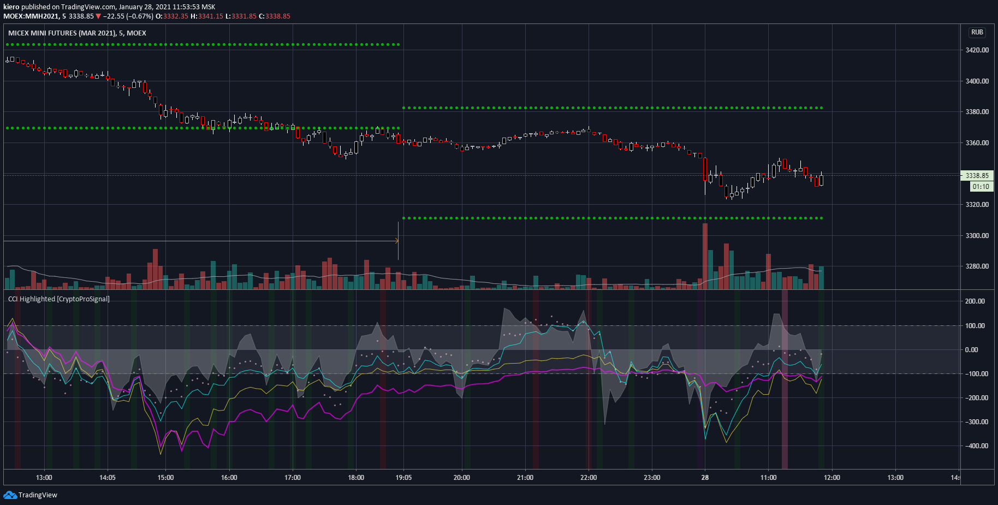998x505 pixels.
Task: Open the RUB currency selector
Action: click(977, 32)
